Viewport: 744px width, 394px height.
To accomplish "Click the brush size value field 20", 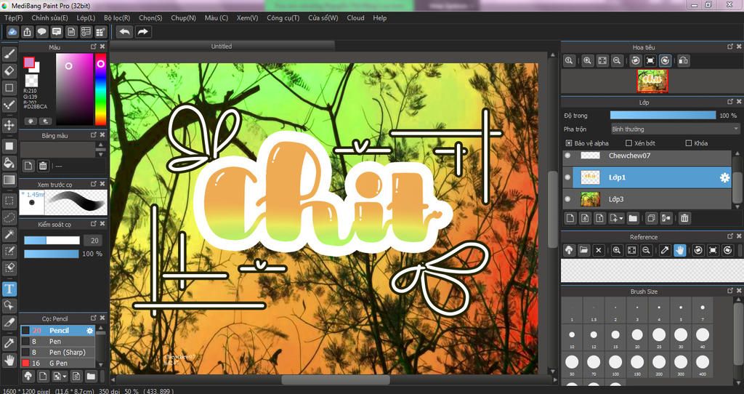I will [x=94, y=240].
